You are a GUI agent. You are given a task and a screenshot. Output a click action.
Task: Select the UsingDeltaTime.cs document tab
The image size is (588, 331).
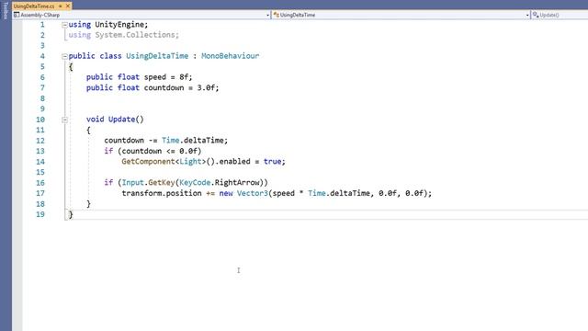[34, 6]
